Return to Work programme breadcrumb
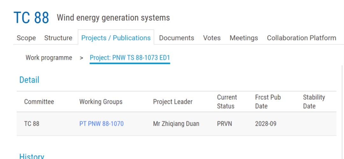Screen dimensions: 344x159 pyautogui.click(x=49, y=58)
